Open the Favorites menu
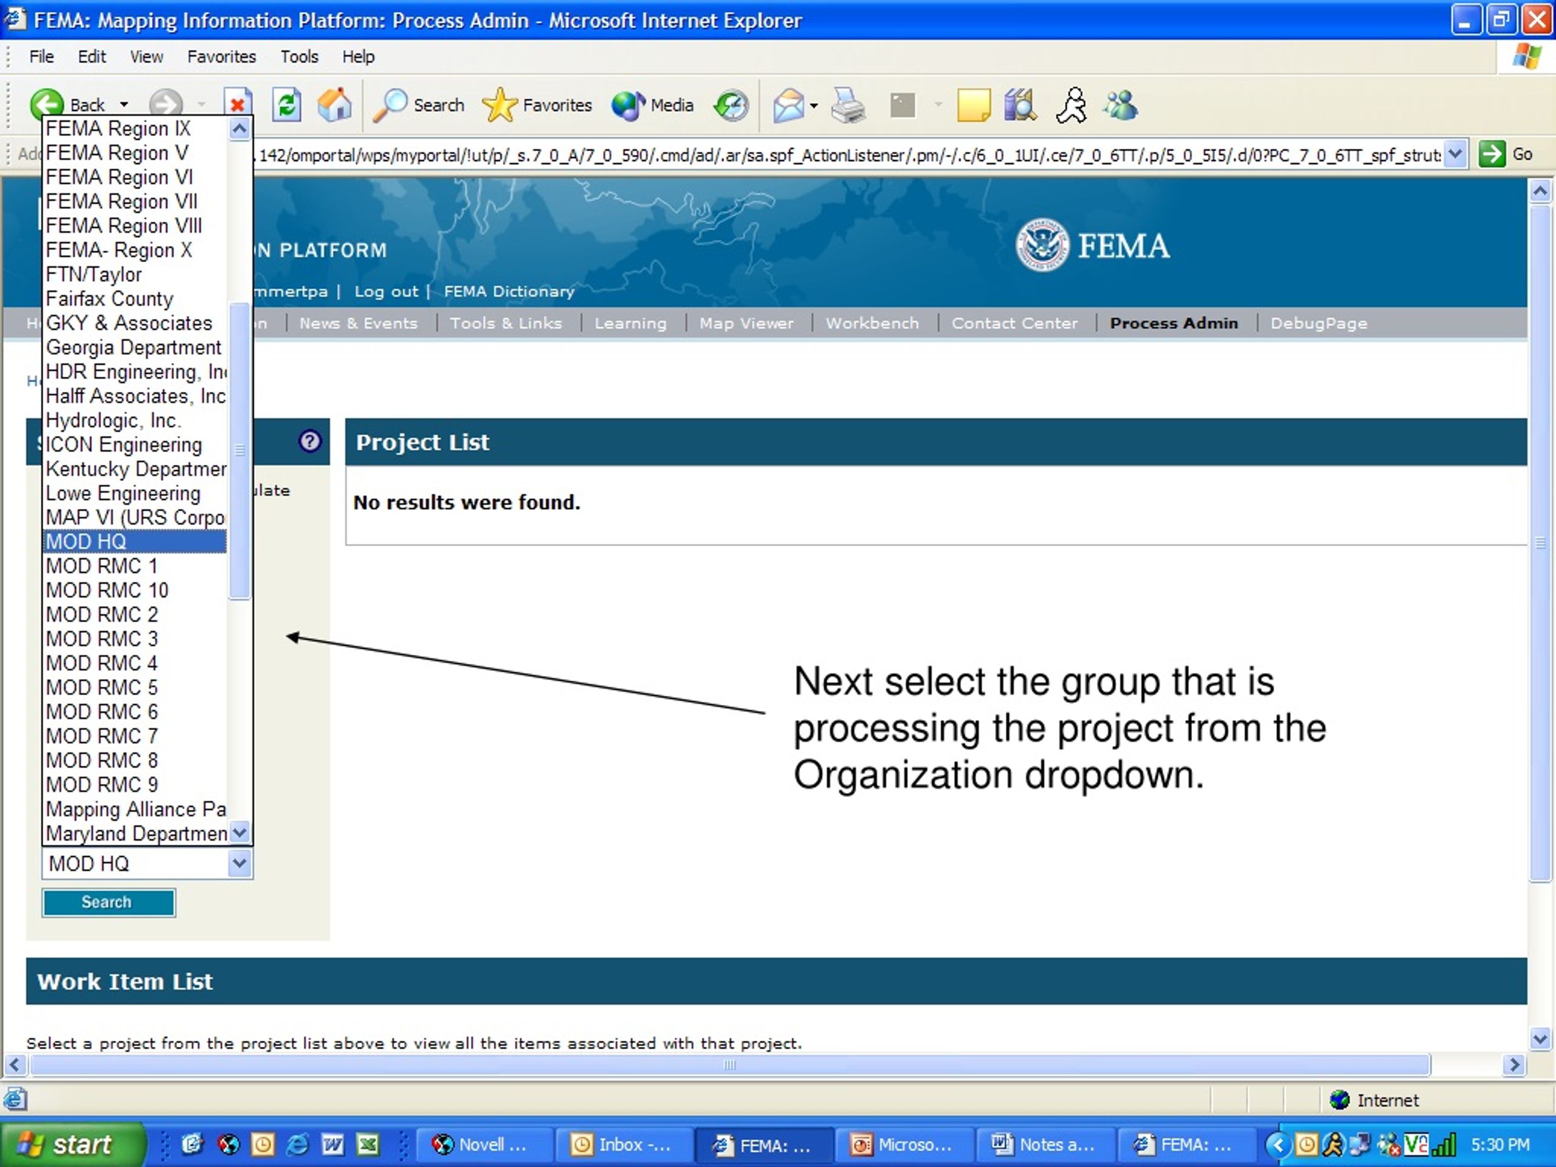Screen dimensions: 1556x1167 [x=222, y=57]
